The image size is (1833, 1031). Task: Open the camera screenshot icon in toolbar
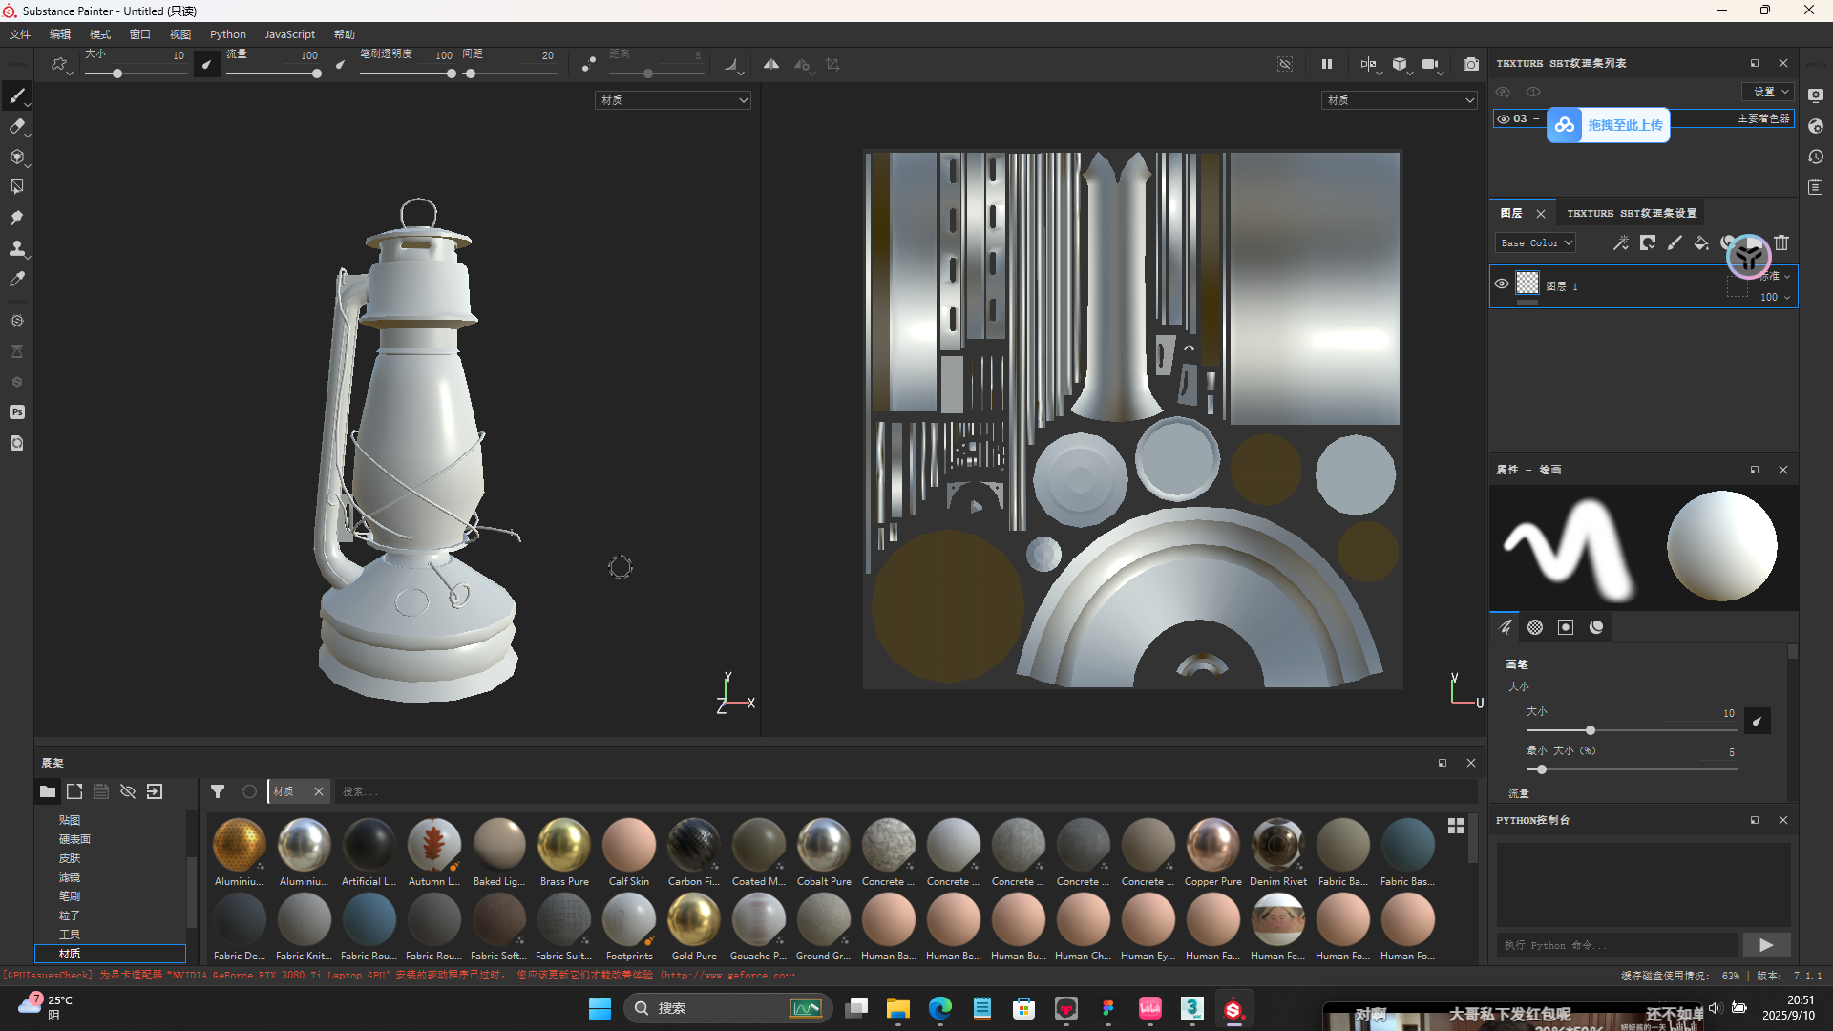1471,64
